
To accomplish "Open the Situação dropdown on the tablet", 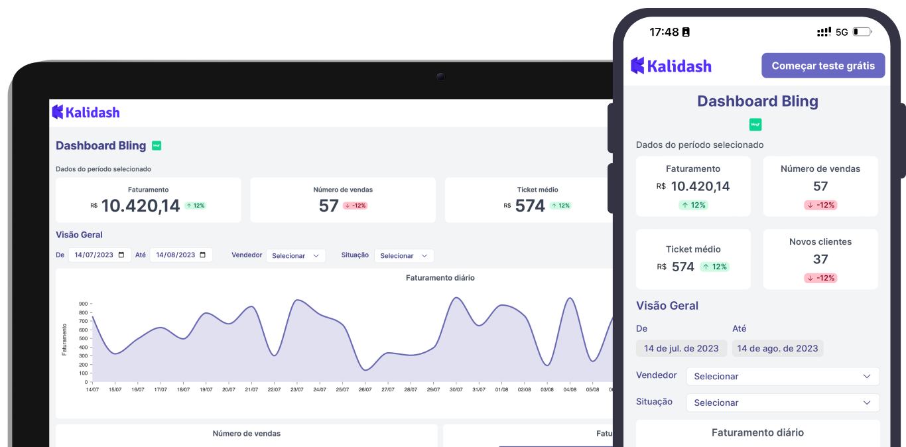I will [x=404, y=255].
